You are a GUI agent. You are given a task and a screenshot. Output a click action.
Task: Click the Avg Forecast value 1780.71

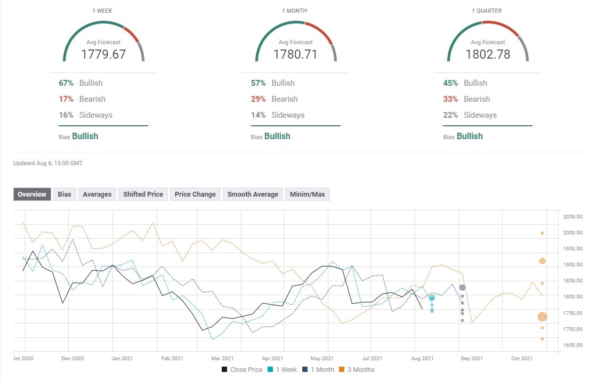point(295,53)
